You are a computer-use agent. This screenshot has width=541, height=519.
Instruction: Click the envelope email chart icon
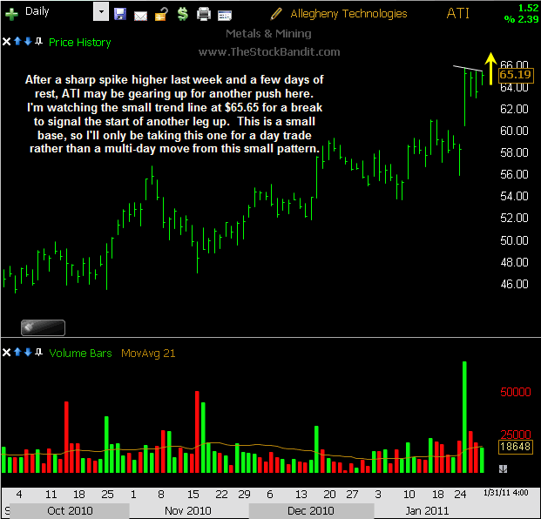click(x=140, y=14)
